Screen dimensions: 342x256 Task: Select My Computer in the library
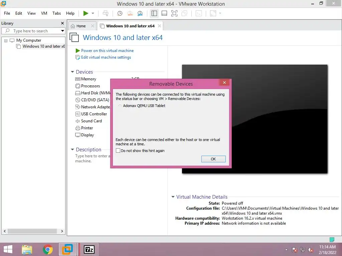[x=29, y=40]
